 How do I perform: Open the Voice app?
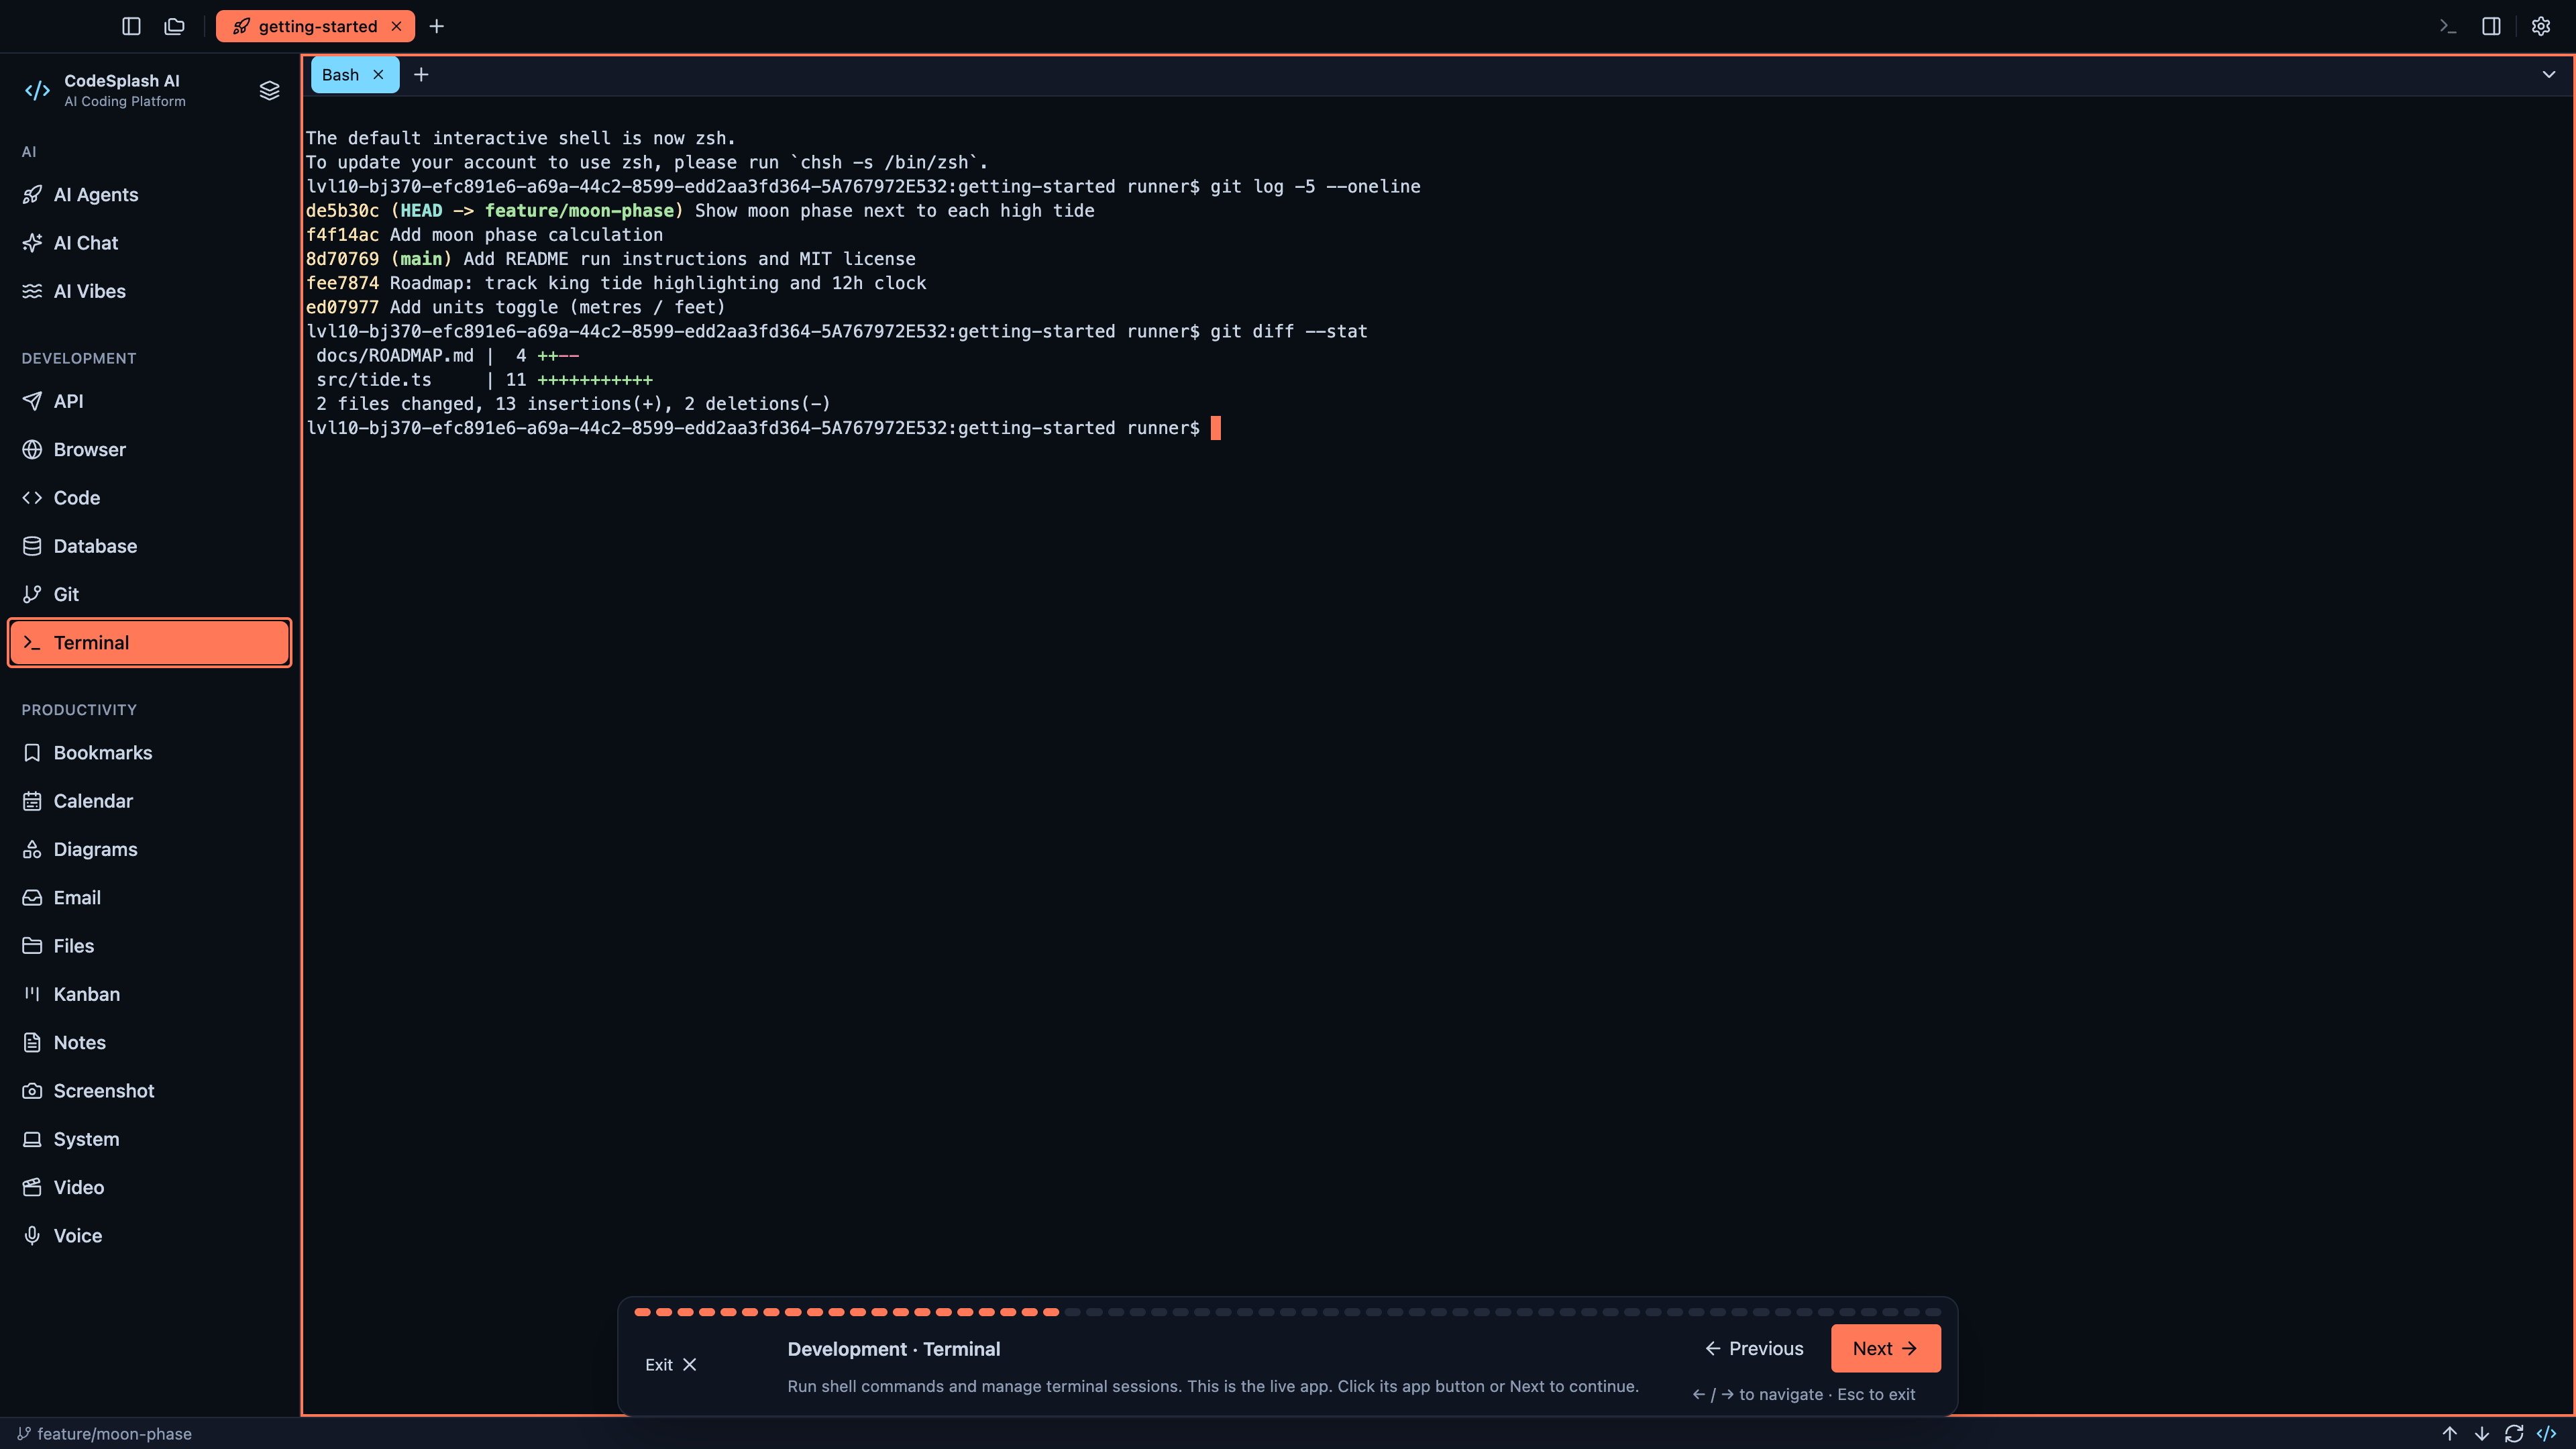(x=149, y=1236)
